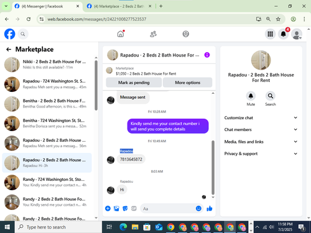
Task: Open Nikki's 2 Beds 2 Bath conversation
Action: (47, 65)
